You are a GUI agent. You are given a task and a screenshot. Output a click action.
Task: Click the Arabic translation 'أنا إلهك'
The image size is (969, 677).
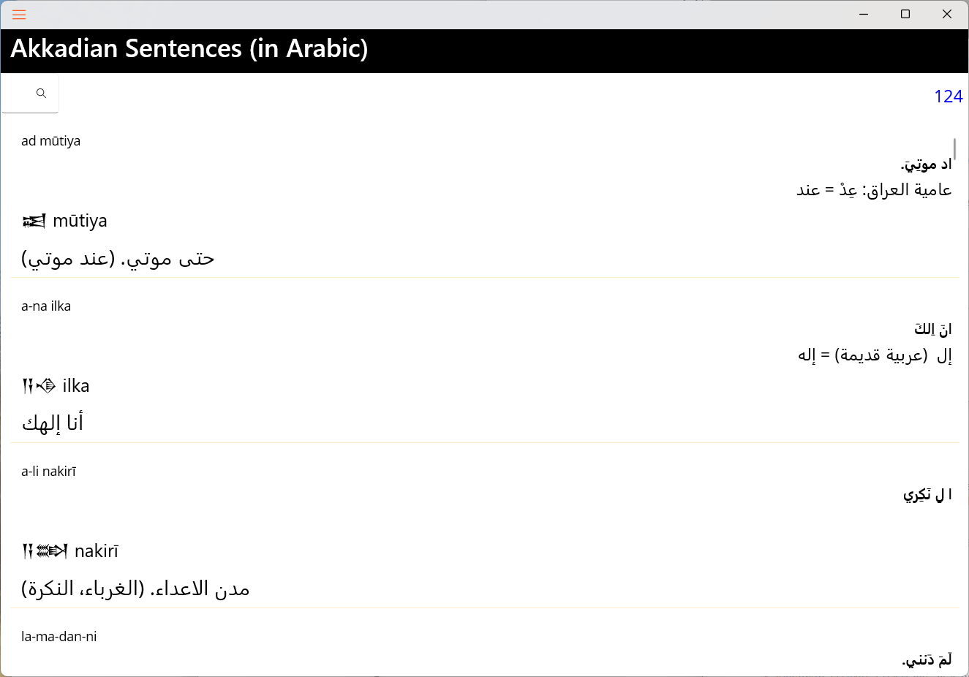pyautogui.click(x=53, y=423)
